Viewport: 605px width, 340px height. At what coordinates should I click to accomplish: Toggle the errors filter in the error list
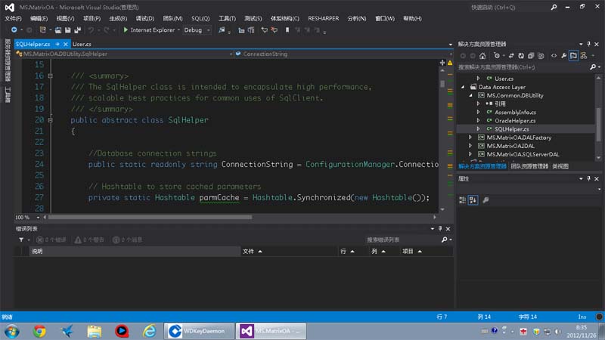tap(51, 240)
